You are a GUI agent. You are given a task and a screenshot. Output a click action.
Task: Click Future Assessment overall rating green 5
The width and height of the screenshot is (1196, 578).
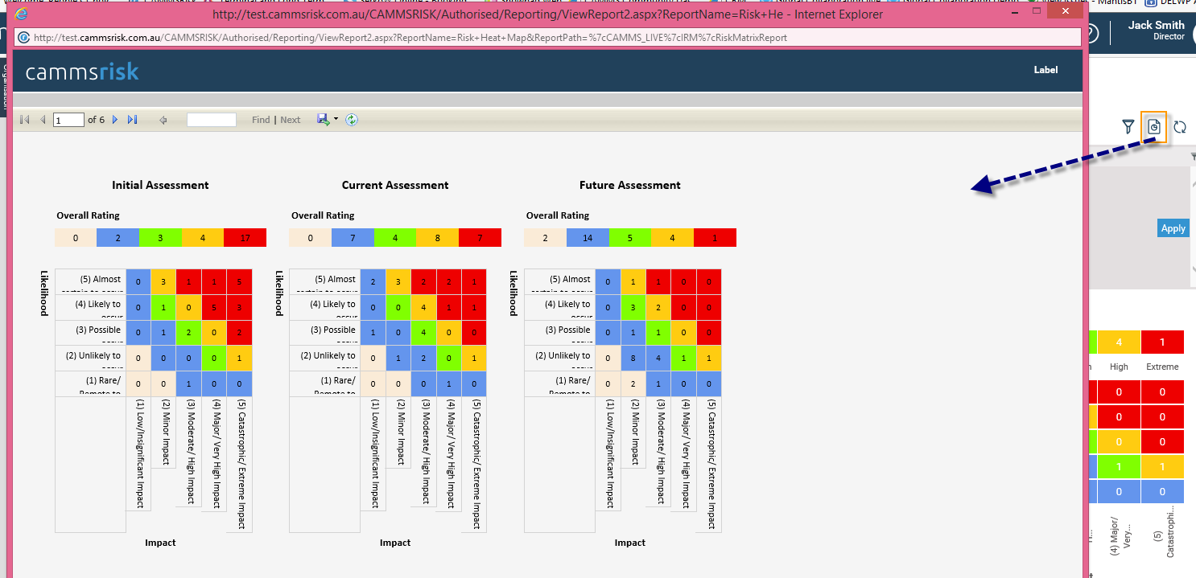[630, 237]
